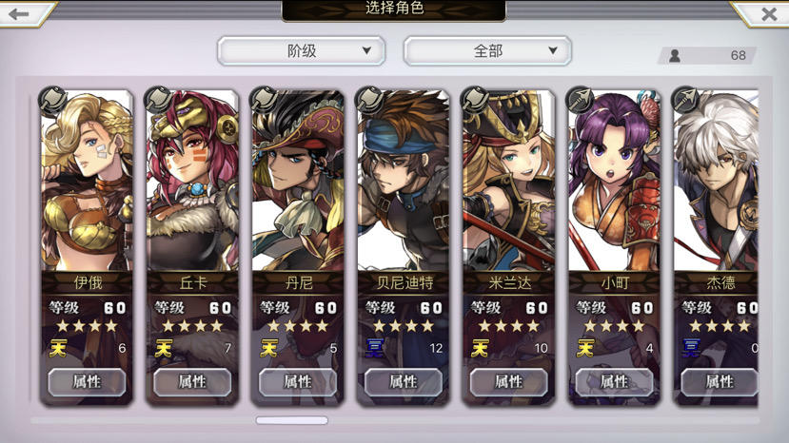789x443 pixels.
Task: Click the horizontal scrollbar handle below cards
Action: tap(292, 420)
